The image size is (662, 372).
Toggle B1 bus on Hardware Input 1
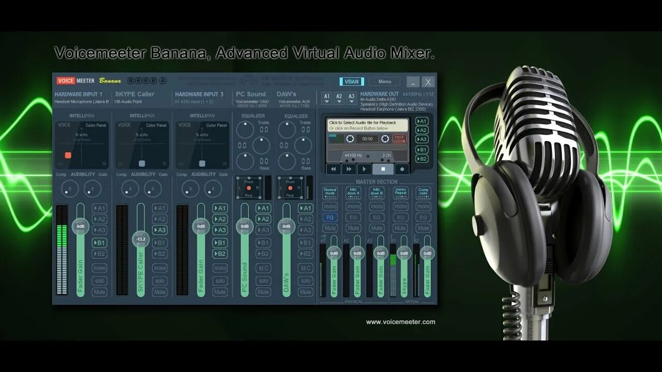click(x=99, y=242)
